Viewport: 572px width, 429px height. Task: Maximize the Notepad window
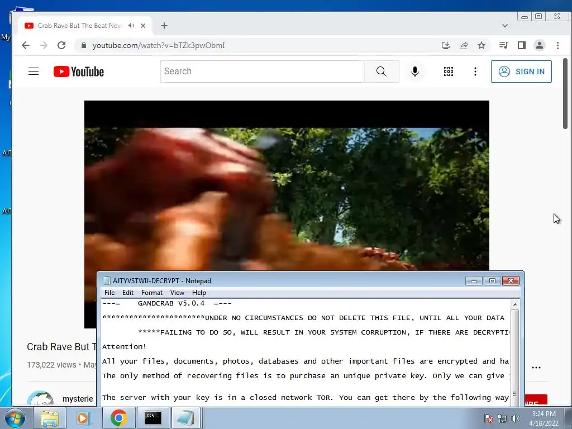pyautogui.click(x=492, y=280)
